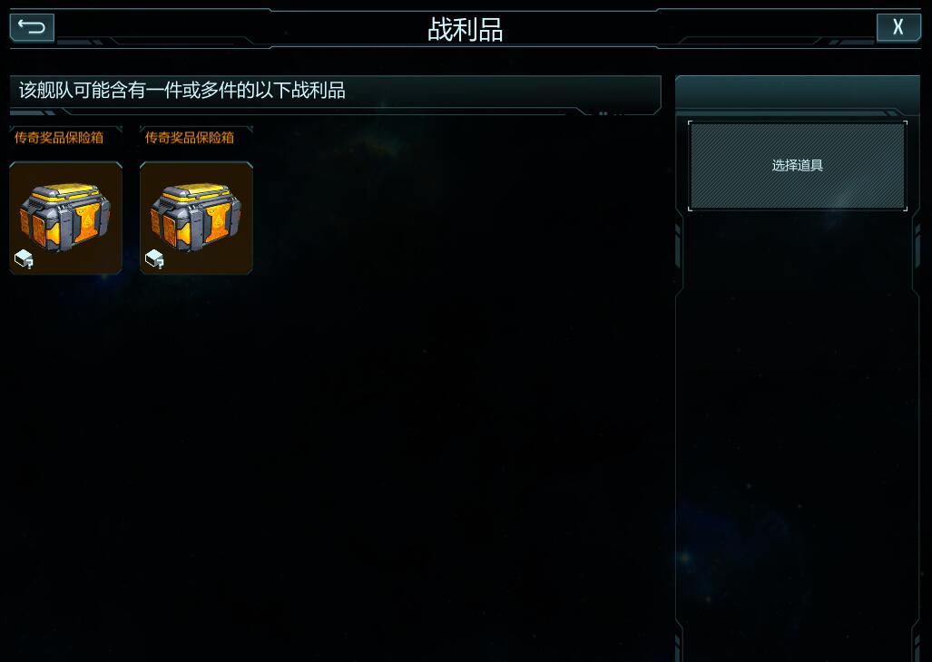
Task: Click the small box info icon on first chest
Action: [x=24, y=258]
